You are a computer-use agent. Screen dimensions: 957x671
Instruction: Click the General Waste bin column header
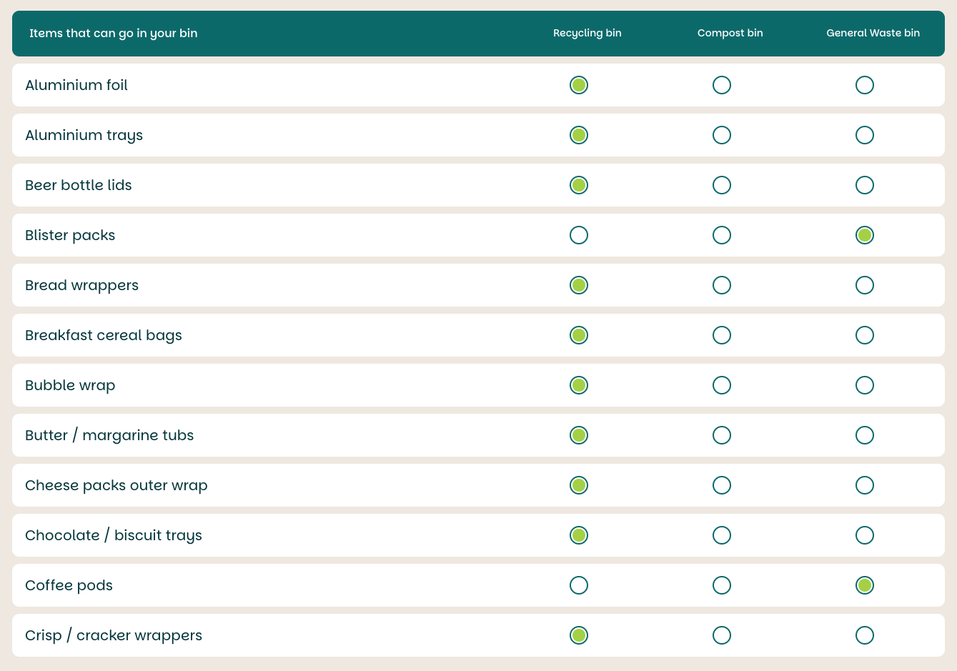coord(873,33)
